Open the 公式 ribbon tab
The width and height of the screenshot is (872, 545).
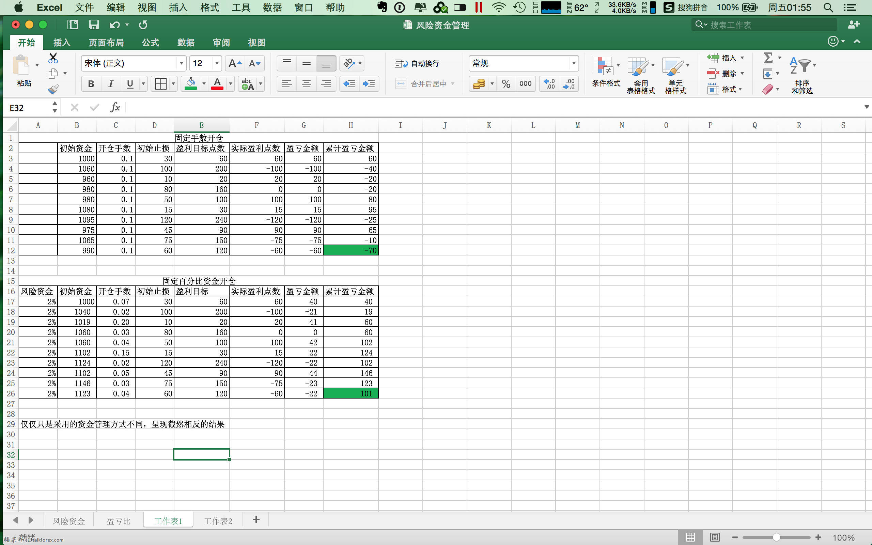[150, 43]
